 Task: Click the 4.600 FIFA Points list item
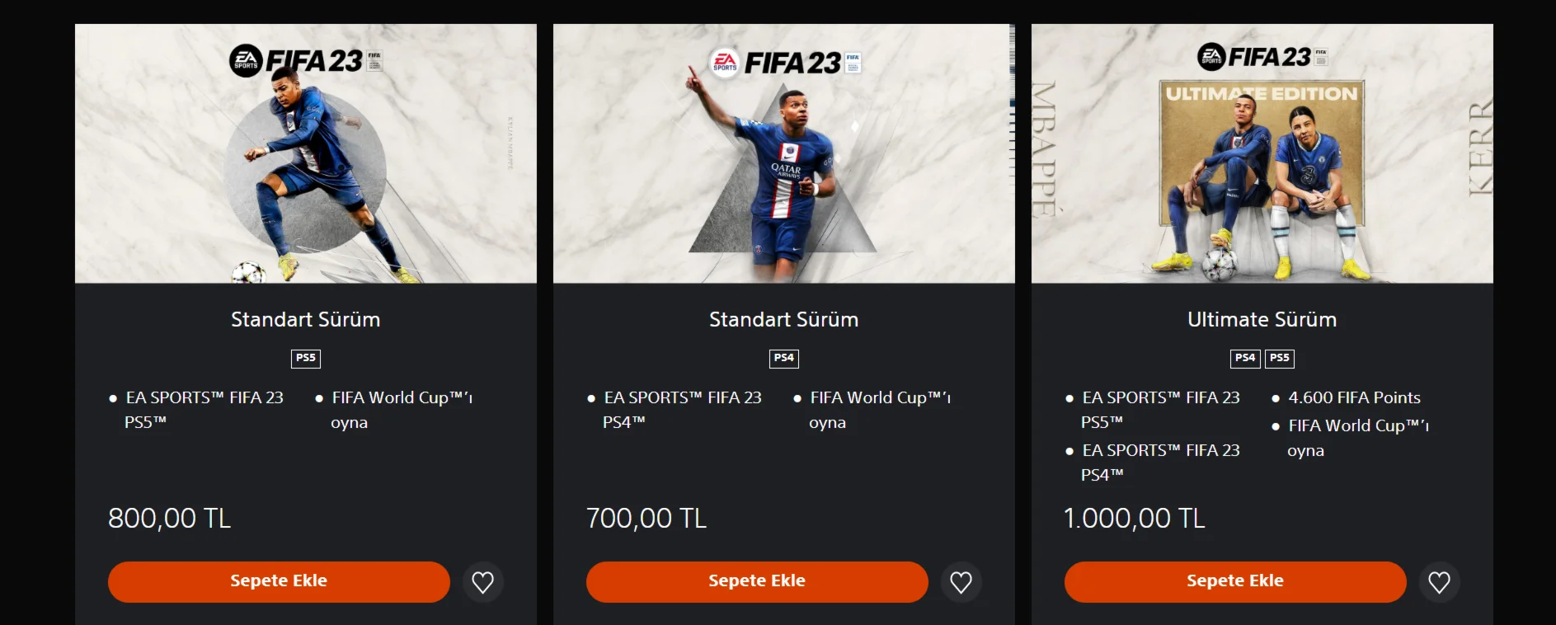point(1354,397)
